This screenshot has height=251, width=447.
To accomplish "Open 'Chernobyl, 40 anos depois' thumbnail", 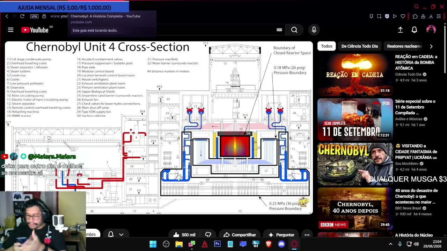I will pyautogui.click(x=355, y=208).
